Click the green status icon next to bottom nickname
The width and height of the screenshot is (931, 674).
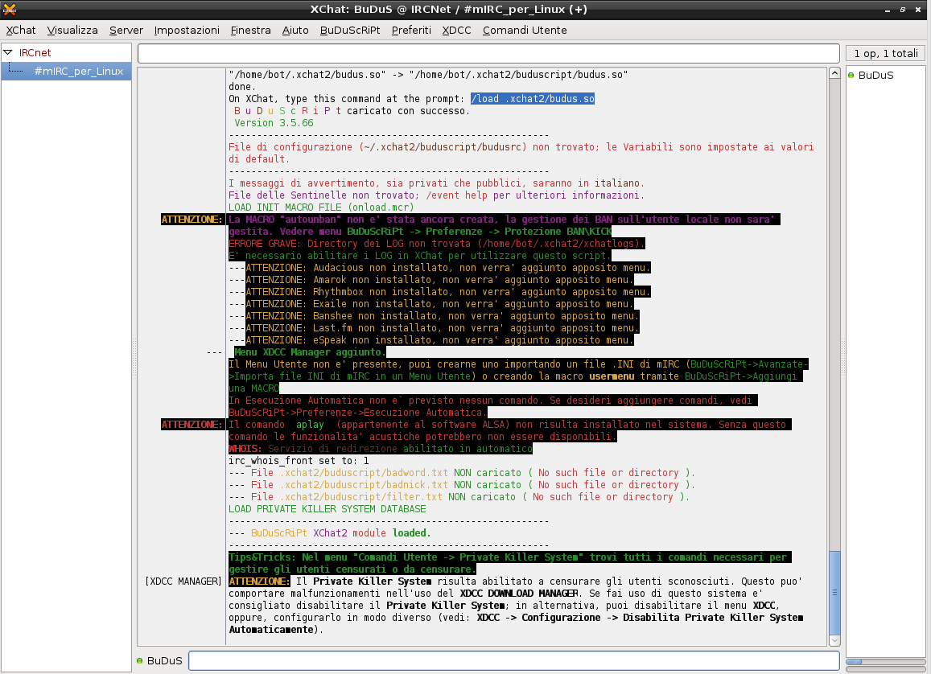tap(141, 660)
